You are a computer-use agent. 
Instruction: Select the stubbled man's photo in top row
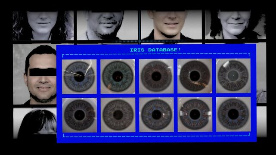(107, 25)
